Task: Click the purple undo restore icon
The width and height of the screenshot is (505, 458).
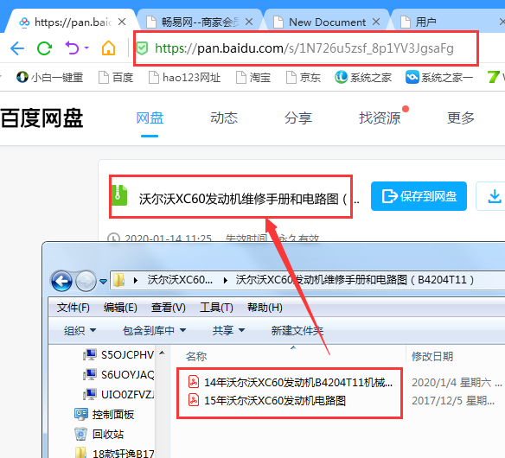Action: coord(72,48)
